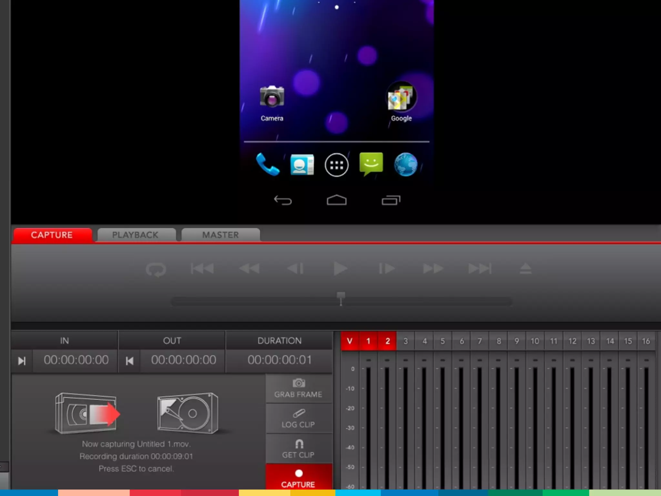This screenshot has height=496, width=661.
Task: Skip to end of clip
Action: (480, 268)
